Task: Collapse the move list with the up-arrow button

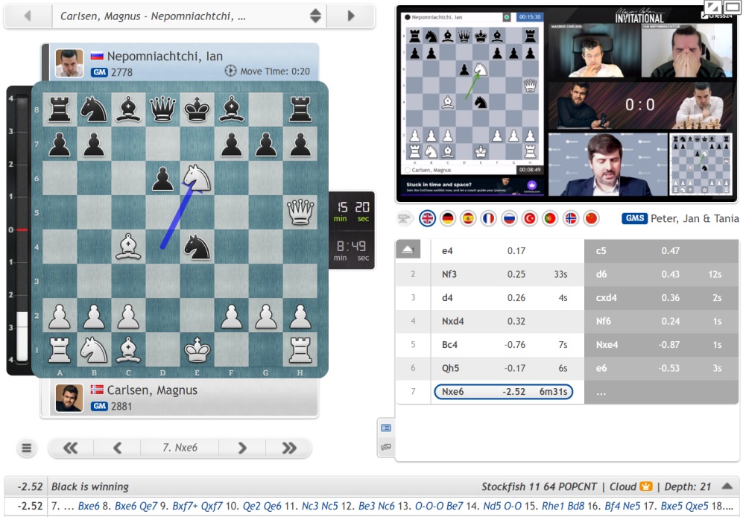Action: pyautogui.click(x=408, y=251)
